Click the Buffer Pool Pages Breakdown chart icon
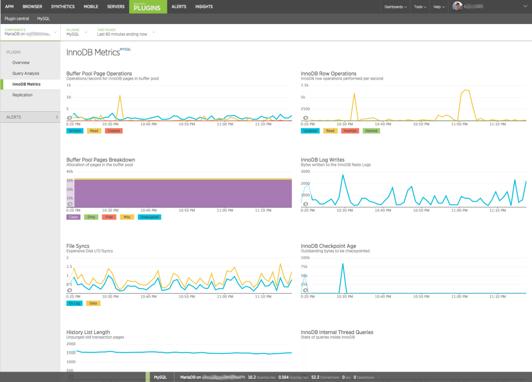This screenshot has height=382, width=532. click(x=70, y=204)
